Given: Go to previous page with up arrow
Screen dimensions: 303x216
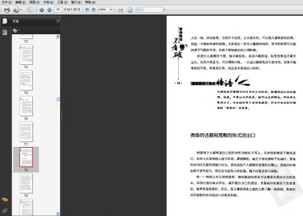Looking at the screenshot, I should pos(41,10).
